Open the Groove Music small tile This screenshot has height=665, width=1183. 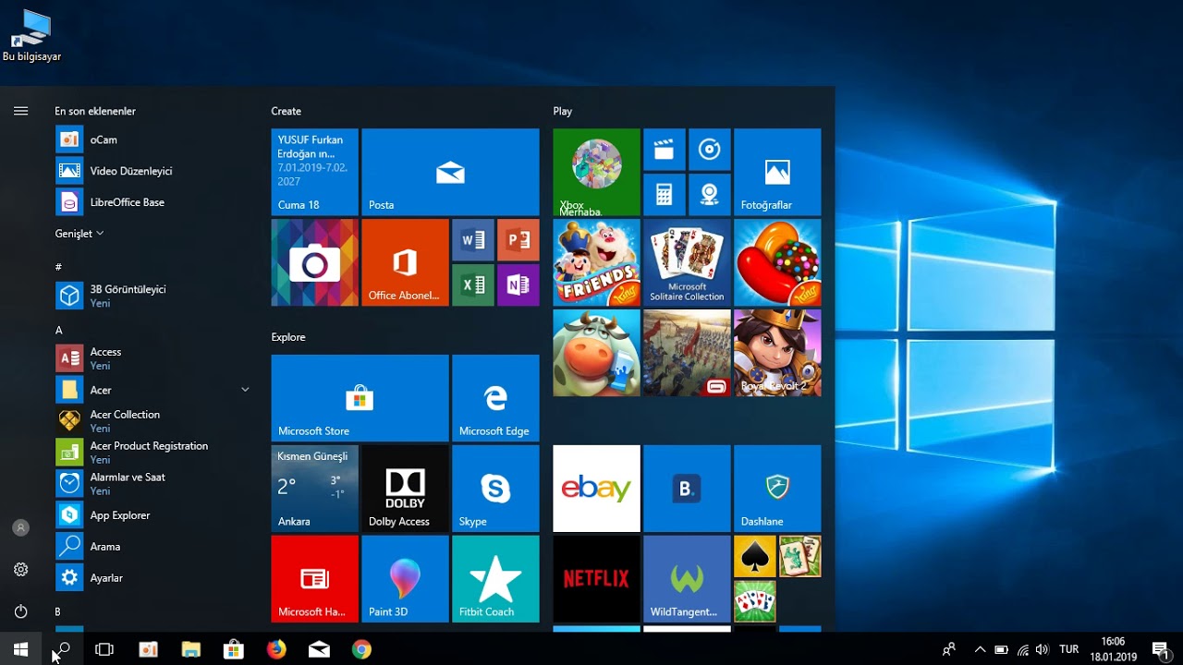tap(709, 150)
